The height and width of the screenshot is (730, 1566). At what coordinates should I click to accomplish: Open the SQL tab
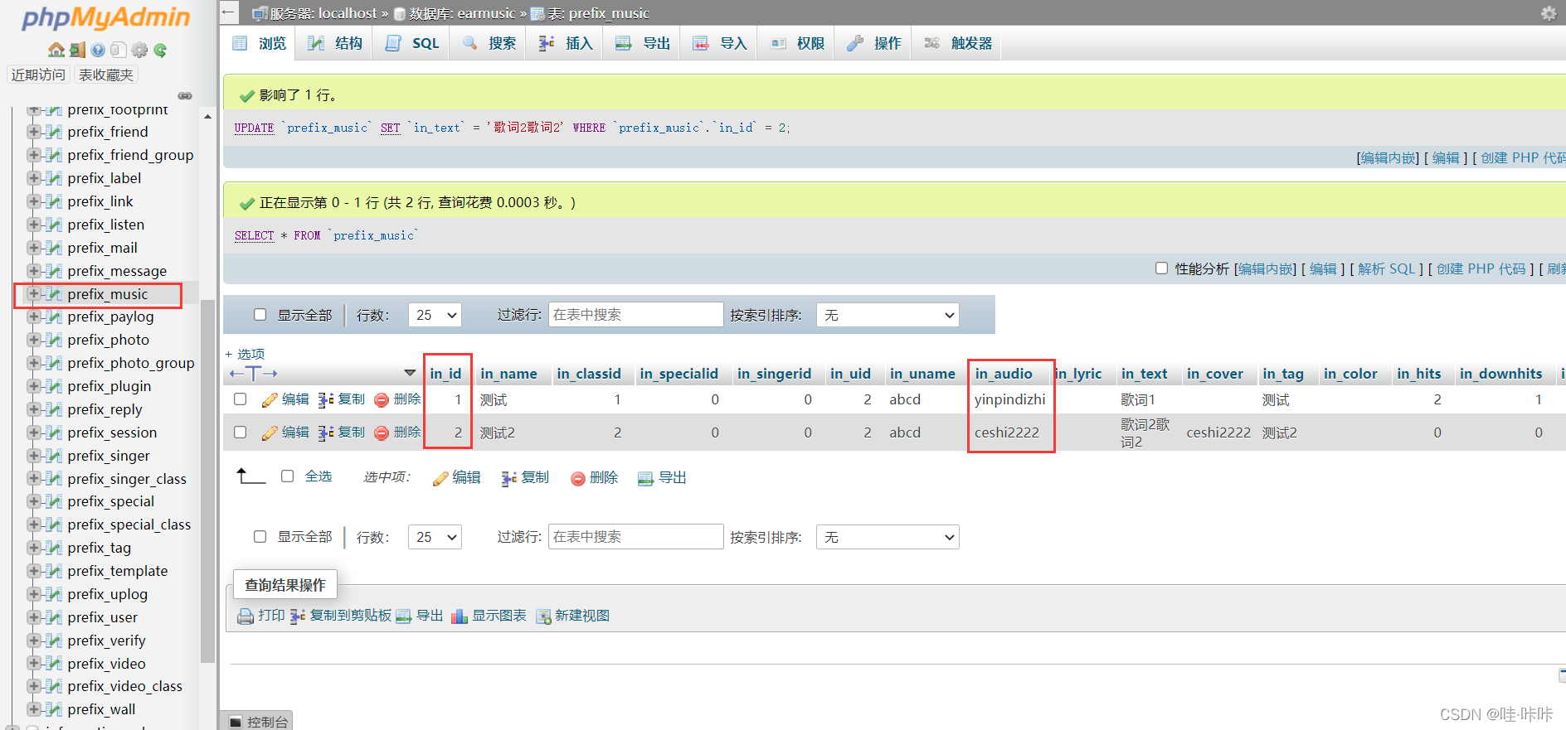(x=411, y=43)
